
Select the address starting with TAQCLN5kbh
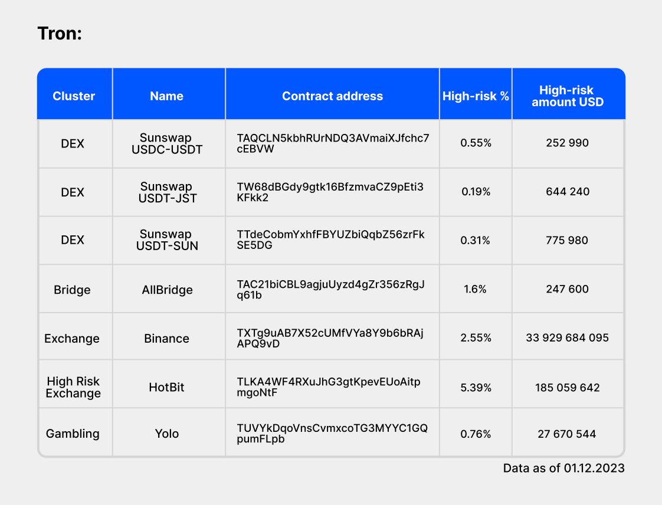coord(333,143)
